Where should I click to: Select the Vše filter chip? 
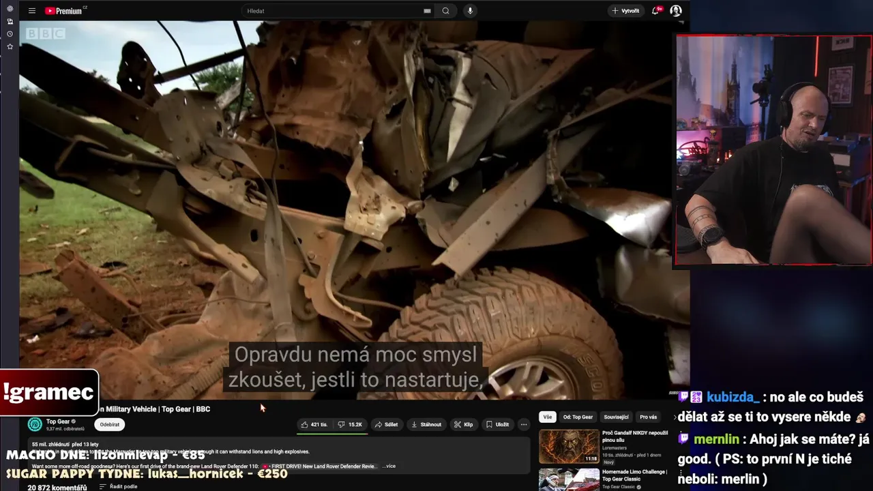(548, 417)
